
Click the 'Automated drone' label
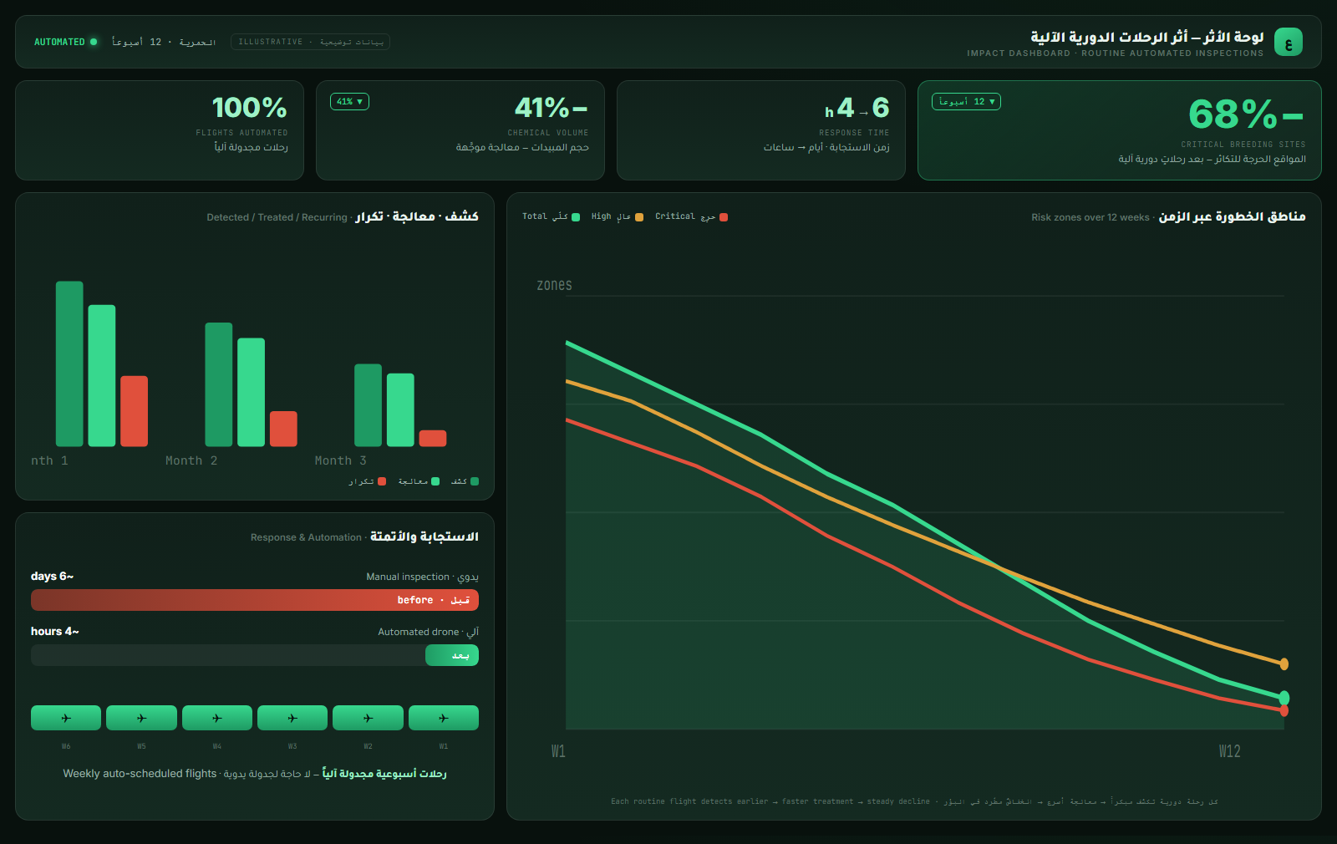pyautogui.click(x=418, y=632)
